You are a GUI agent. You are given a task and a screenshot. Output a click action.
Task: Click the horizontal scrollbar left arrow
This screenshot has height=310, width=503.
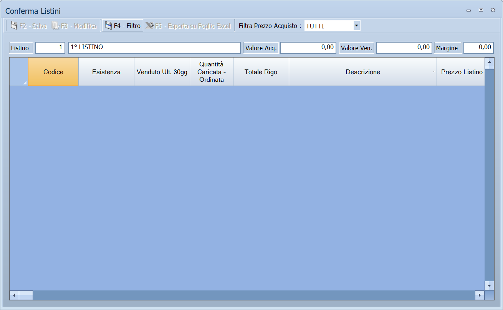click(x=14, y=295)
